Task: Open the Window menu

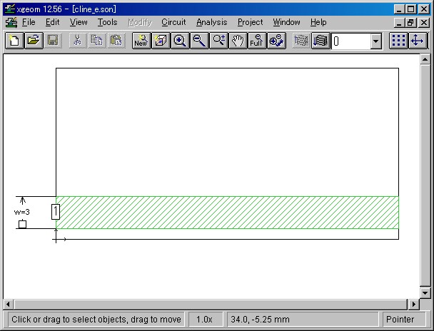Action: pos(286,22)
